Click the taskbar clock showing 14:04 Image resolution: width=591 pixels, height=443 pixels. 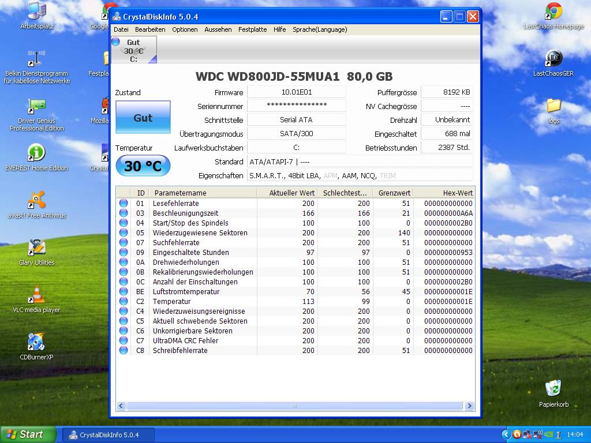point(575,435)
